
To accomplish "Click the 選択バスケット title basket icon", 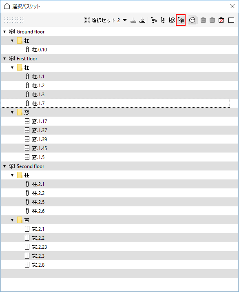I will tap(7, 7).
